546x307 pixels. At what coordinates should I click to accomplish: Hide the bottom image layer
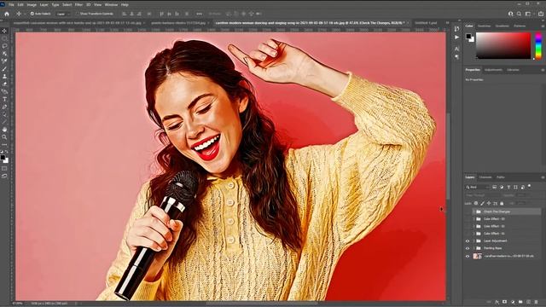click(468, 256)
